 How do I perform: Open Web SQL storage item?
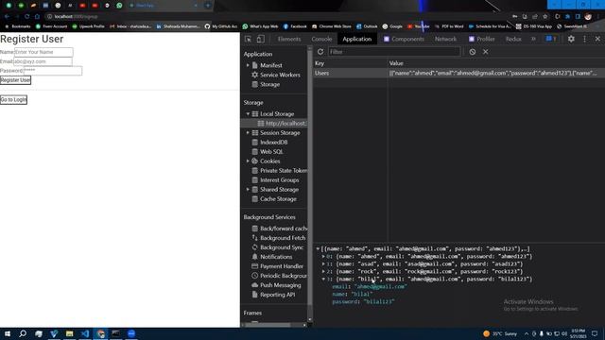click(271, 152)
